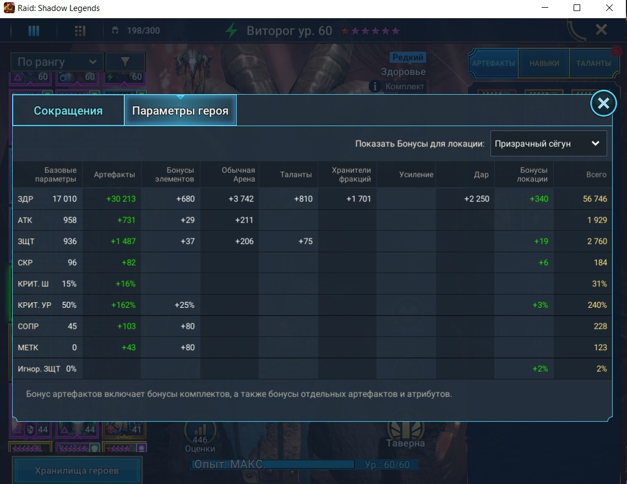The height and width of the screenshot is (484, 627).
Task: Close the hero screen with the top X
Action: click(x=601, y=30)
